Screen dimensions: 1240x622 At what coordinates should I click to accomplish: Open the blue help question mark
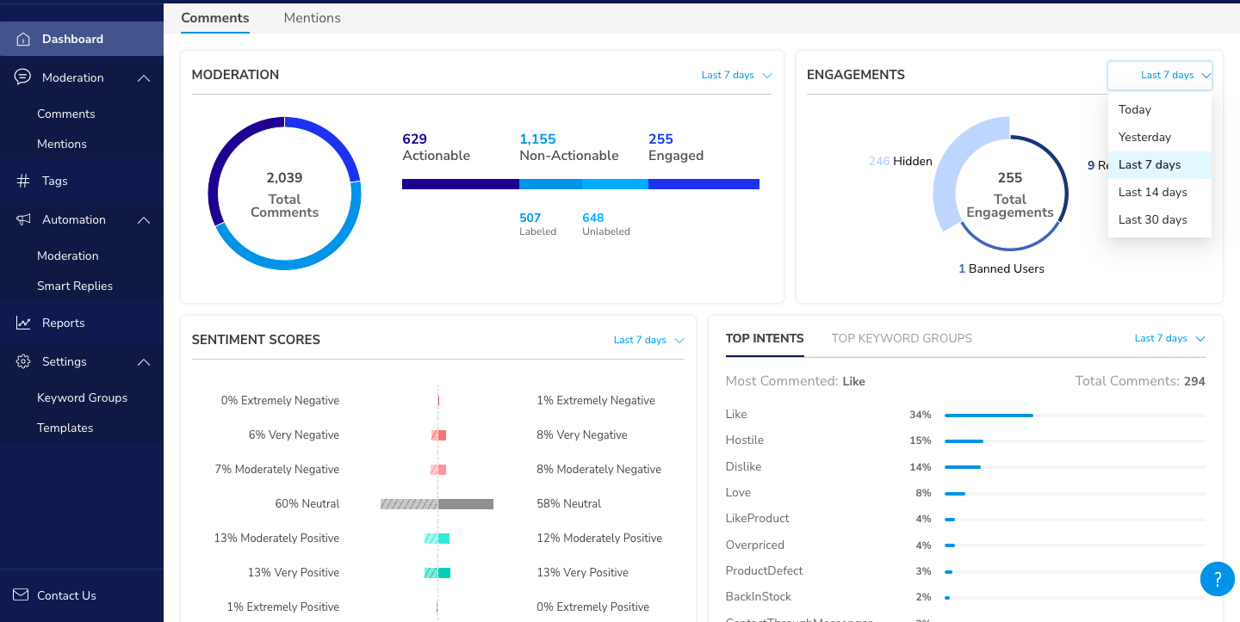[1218, 578]
